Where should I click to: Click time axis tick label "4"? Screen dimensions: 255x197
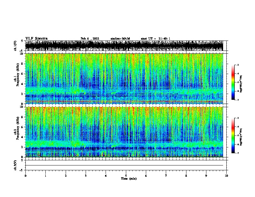click(106, 176)
